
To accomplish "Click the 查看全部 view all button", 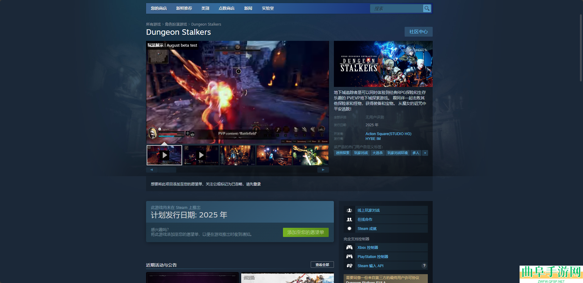I will pos(322,265).
